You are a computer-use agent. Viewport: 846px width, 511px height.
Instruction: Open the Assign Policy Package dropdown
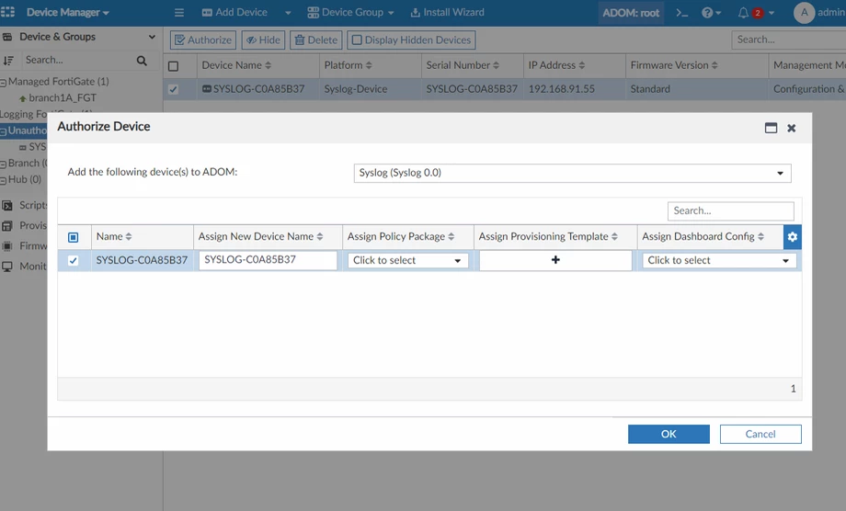click(407, 260)
